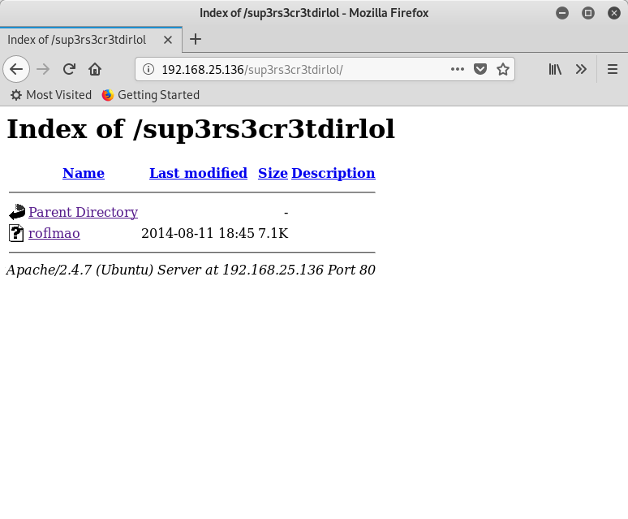Open a new tab with the plus button
628x519 pixels.
pos(196,39)
